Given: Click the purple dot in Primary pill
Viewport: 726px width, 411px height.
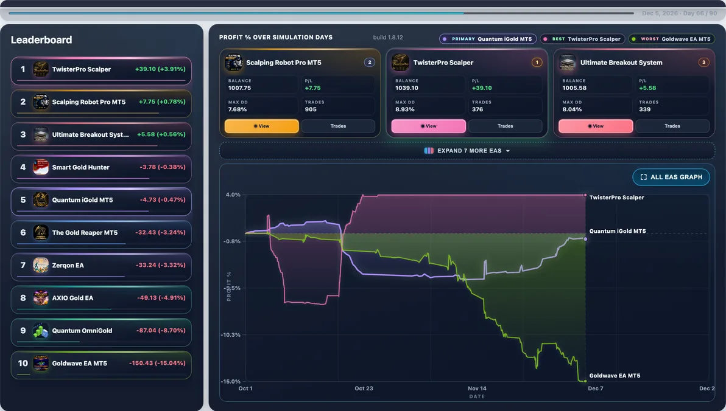Looking at the screenshot, I should pos(445,40).
